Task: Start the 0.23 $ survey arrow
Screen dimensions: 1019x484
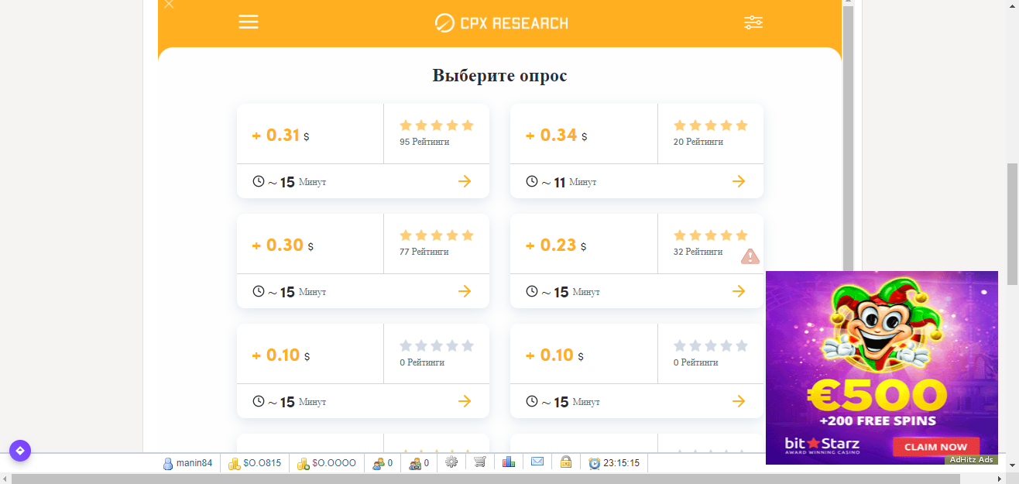Action: tap(739, 291)
